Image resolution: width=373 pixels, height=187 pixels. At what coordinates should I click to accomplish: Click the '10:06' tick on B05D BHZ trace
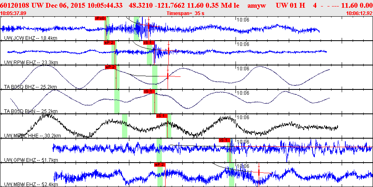tap(243, 69)
